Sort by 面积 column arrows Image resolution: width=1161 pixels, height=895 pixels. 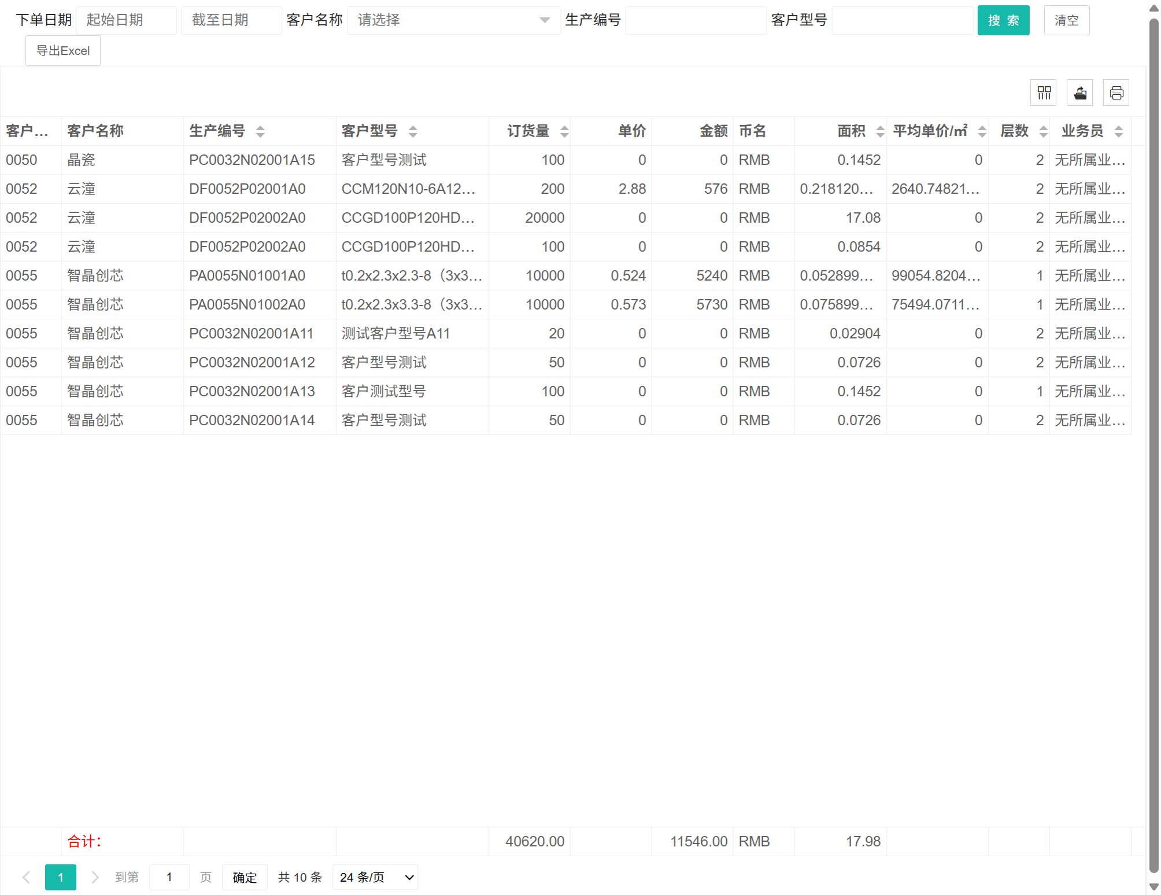(880, 131)
